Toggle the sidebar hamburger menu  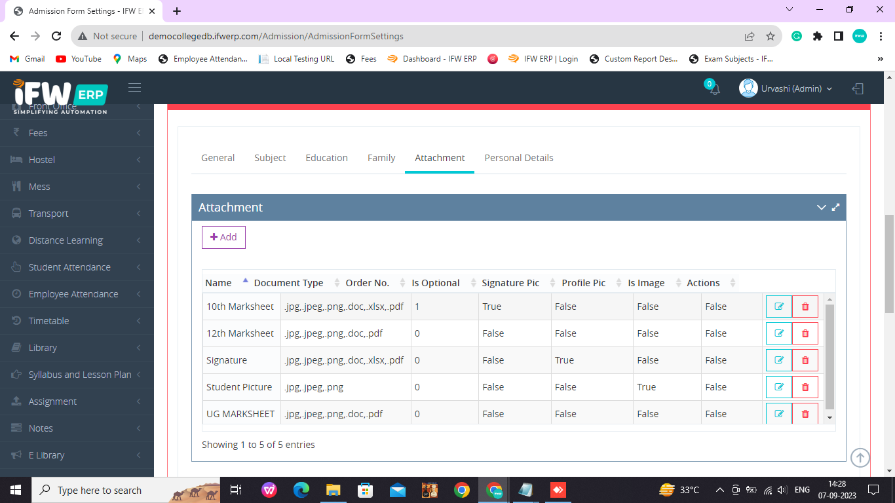click(x=134, y=88)
